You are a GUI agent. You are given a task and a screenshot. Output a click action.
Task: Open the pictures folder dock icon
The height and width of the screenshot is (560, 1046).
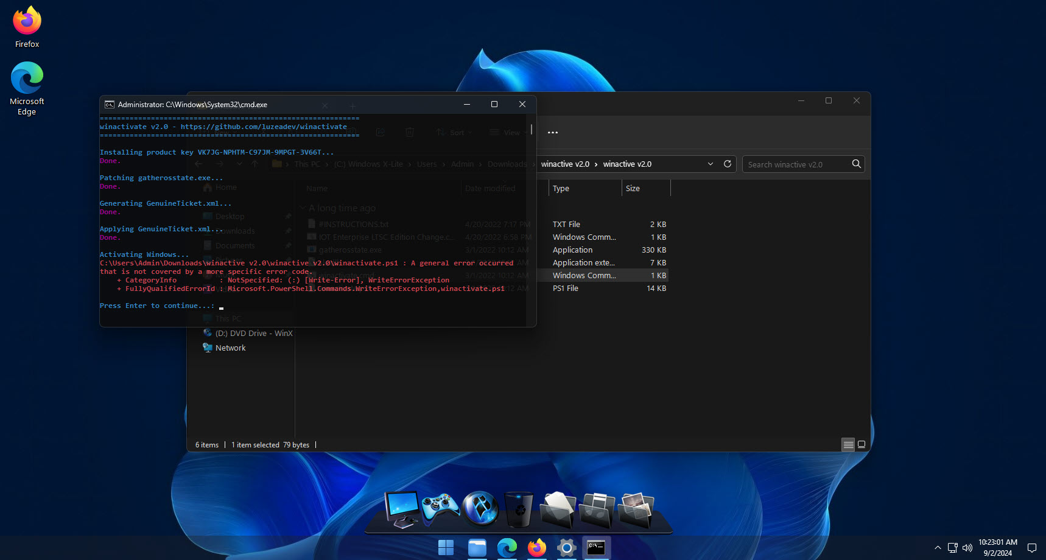tap(635, 509)
